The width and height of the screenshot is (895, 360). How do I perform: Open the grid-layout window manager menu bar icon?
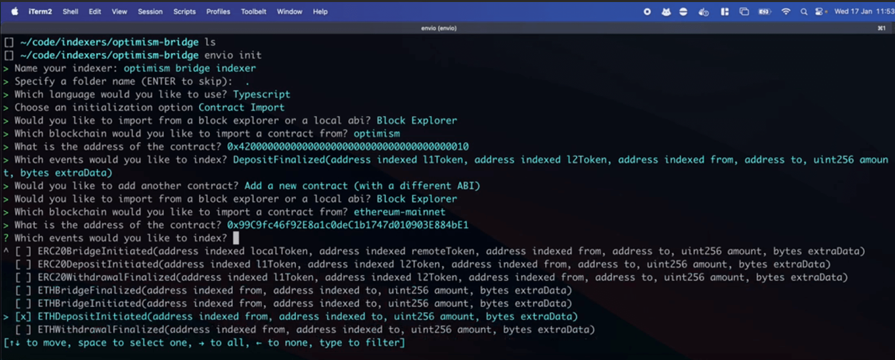(x=725, y=12)
